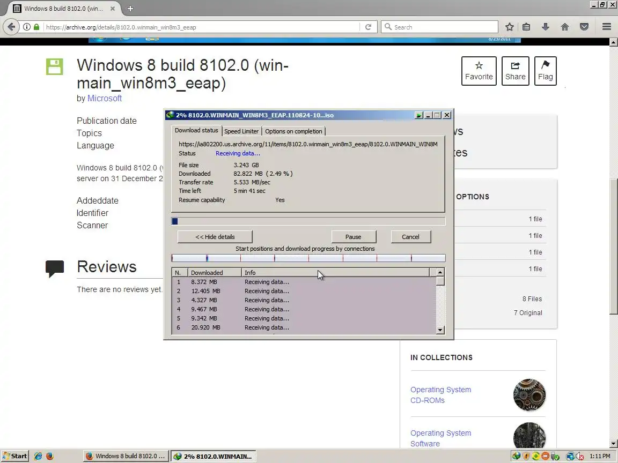Launch Firefox from the quick launch bar
Viewport: 618px width, 463px height.
pos(50,456)
